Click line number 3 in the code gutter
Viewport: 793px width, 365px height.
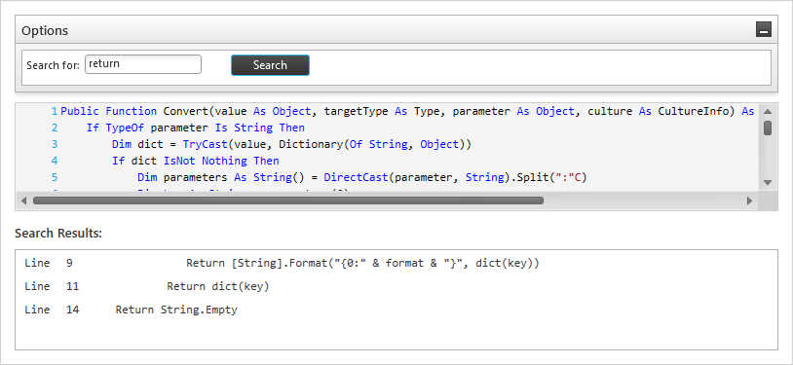point(55,144)
